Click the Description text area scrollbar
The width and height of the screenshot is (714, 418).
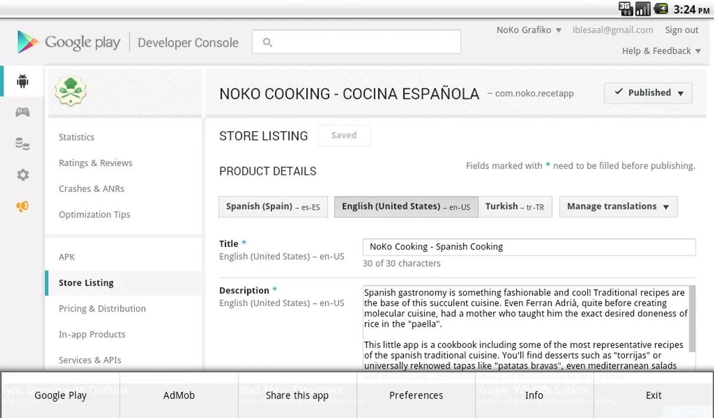pos(692,319)
